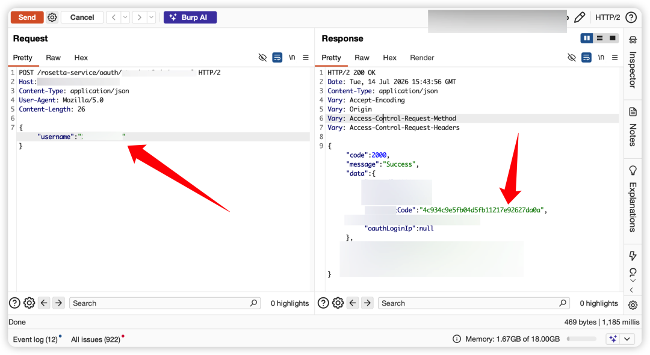Go forward to the next request in history
The width and height of the screenshot is (650, 355).
(139, 17)
